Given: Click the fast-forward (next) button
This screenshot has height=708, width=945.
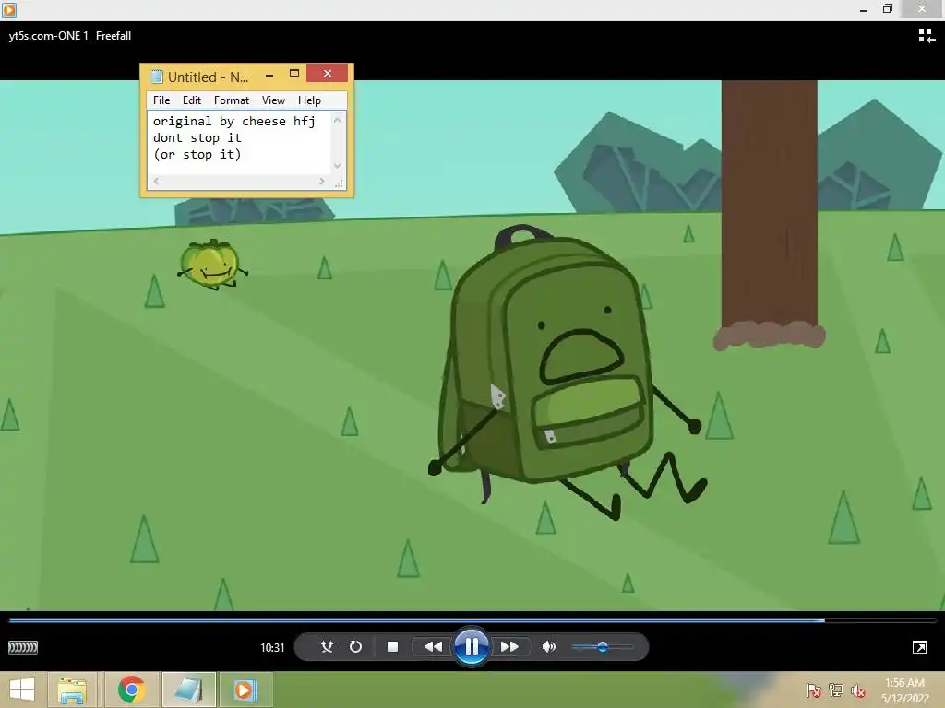Looking at the screenshot, I should (509, 646).
